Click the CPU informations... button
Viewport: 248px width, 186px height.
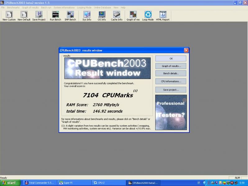[x=171, y=81]
